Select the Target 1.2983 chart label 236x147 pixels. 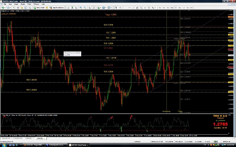pyautogui.click(x=111, y=15)
